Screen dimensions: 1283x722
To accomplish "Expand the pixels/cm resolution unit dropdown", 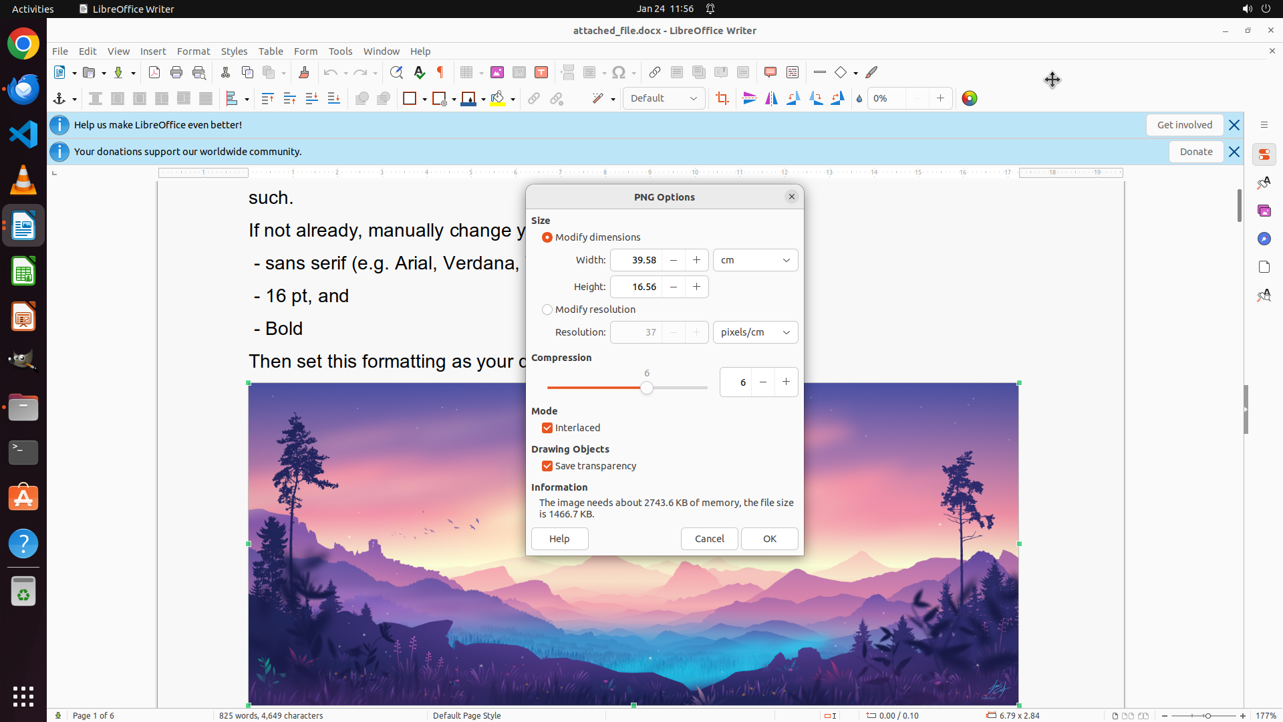I will [x=755, y=332].
